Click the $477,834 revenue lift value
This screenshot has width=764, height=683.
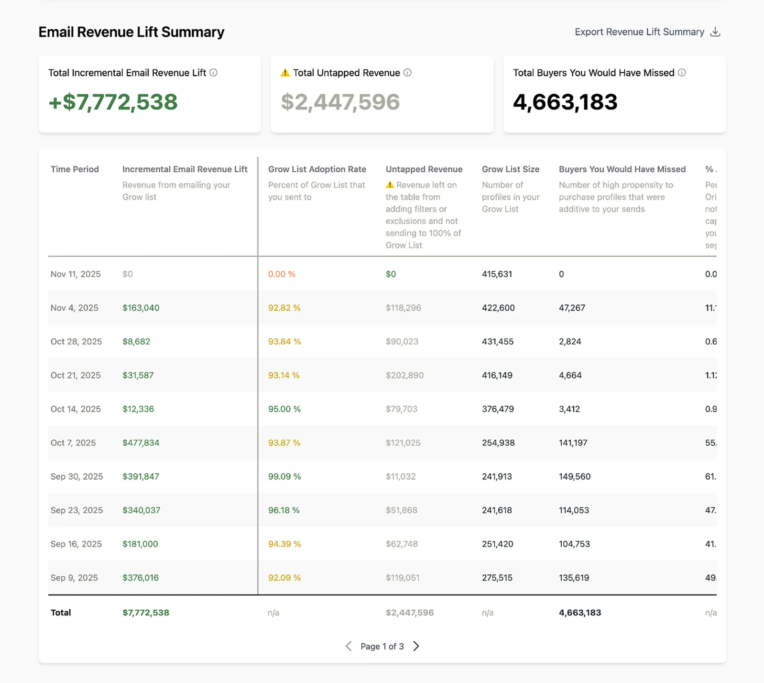pyautogui.click(x=141, y=443)
